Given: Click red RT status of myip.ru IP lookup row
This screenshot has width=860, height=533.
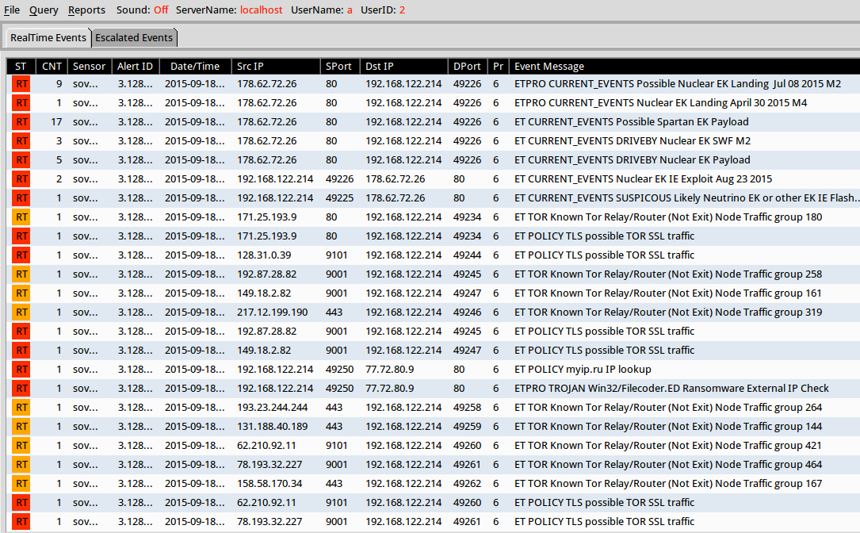Looking at the screenshot, I should [21, 370].
